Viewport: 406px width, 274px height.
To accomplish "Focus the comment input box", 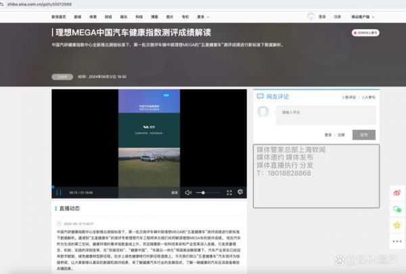I will click(326, 115).
